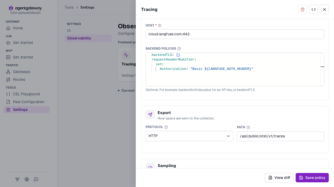Open MCP Get started link

27,57
